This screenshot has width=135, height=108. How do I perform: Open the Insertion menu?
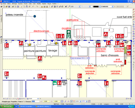[x=20, y=4]
